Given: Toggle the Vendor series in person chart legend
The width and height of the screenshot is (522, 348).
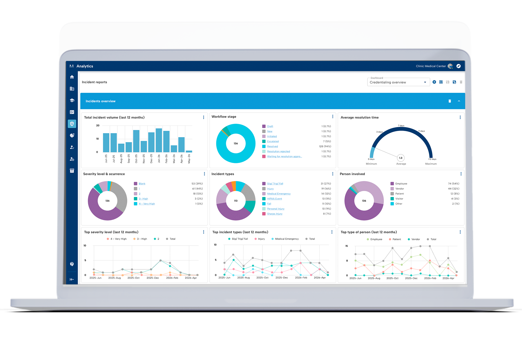Looking at the screenshot, I should (414, 239).
